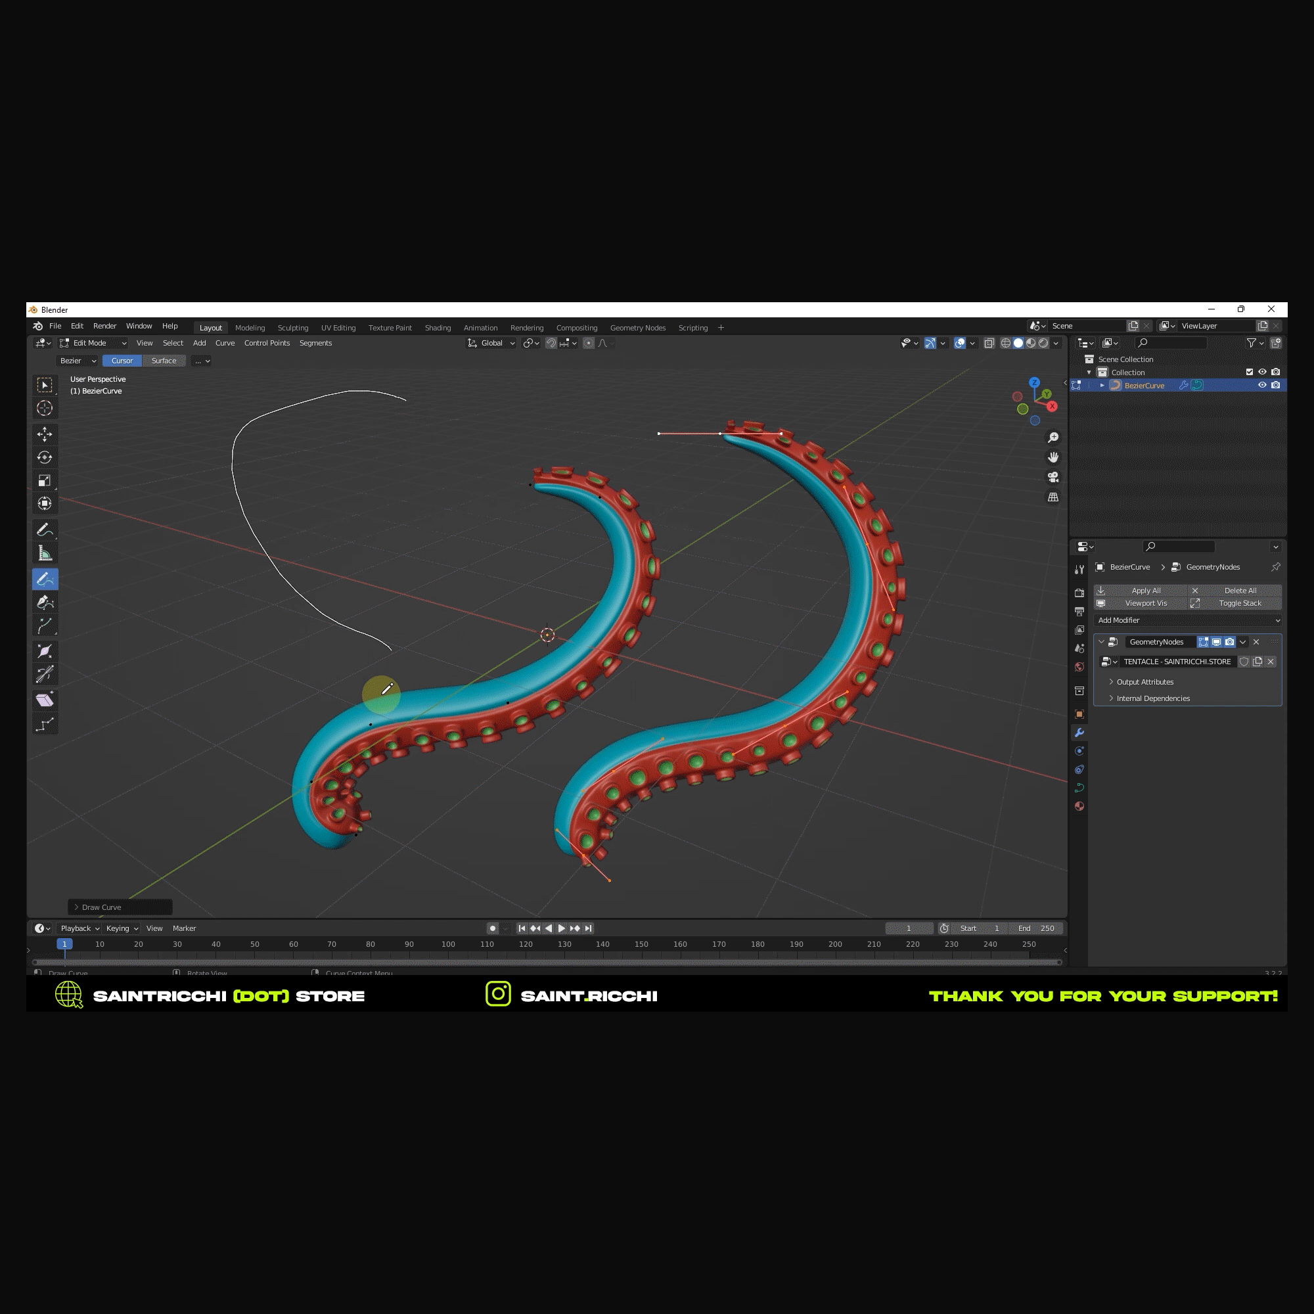This screenshot has width=1314, height=1314.
Task: Uncheck the Collection exclude checkbox
Action: (x=1250, y=372)
